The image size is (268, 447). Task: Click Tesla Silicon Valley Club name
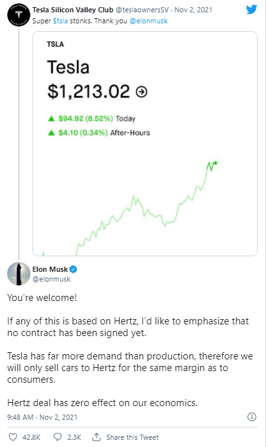[73, 10]
